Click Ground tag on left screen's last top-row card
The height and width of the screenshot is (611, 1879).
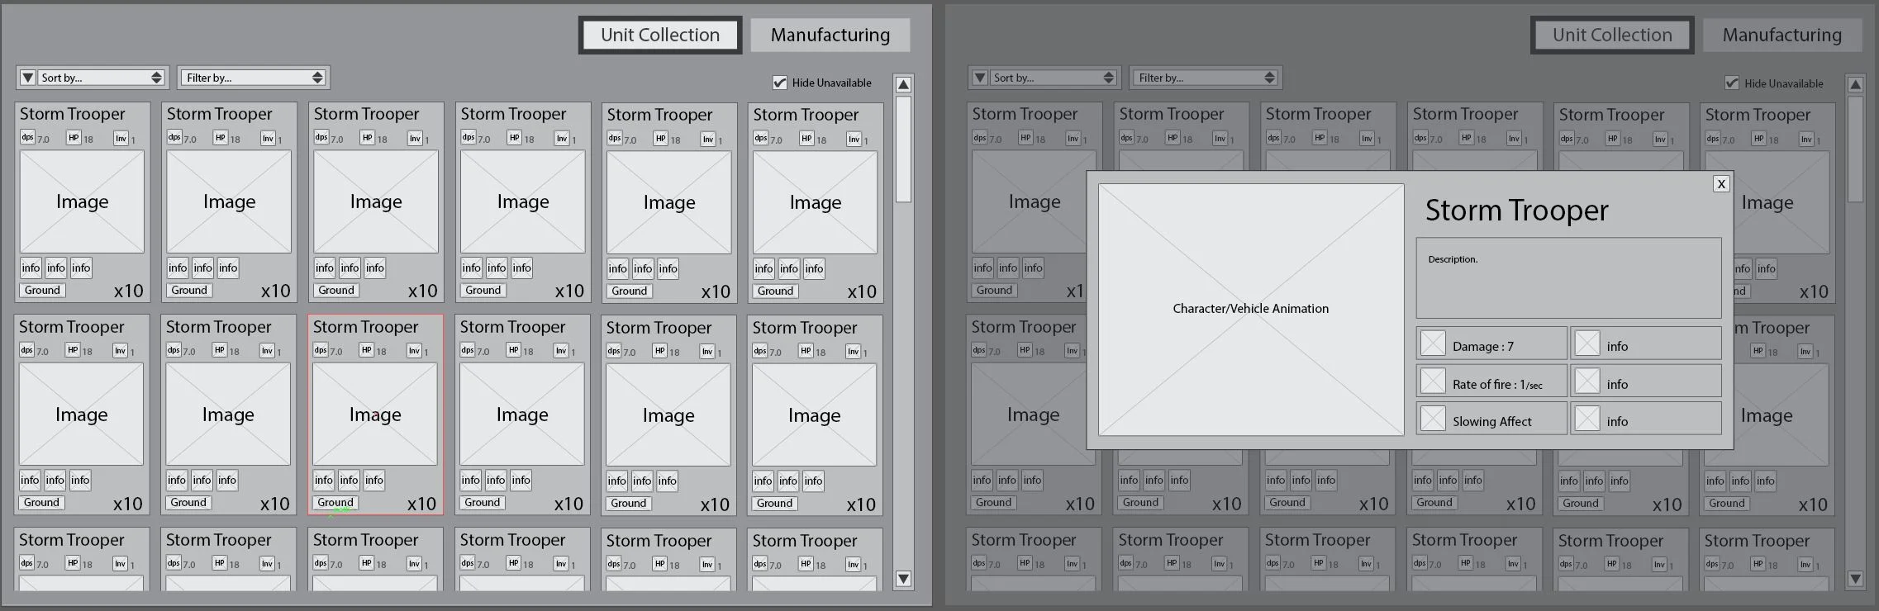pyautogui.click(x=775, y=291)
